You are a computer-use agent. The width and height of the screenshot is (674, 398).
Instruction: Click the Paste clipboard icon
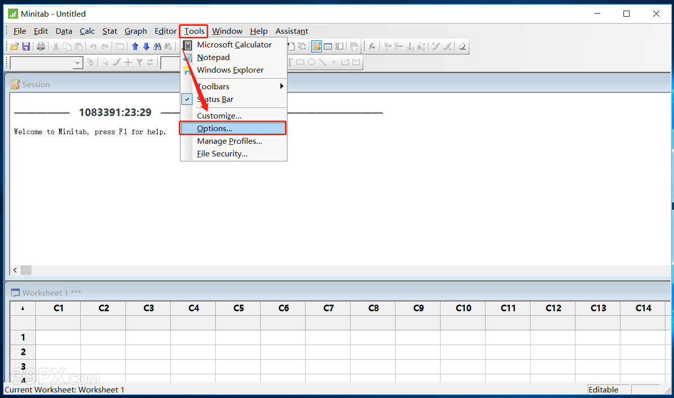click(x=78, y=46)
